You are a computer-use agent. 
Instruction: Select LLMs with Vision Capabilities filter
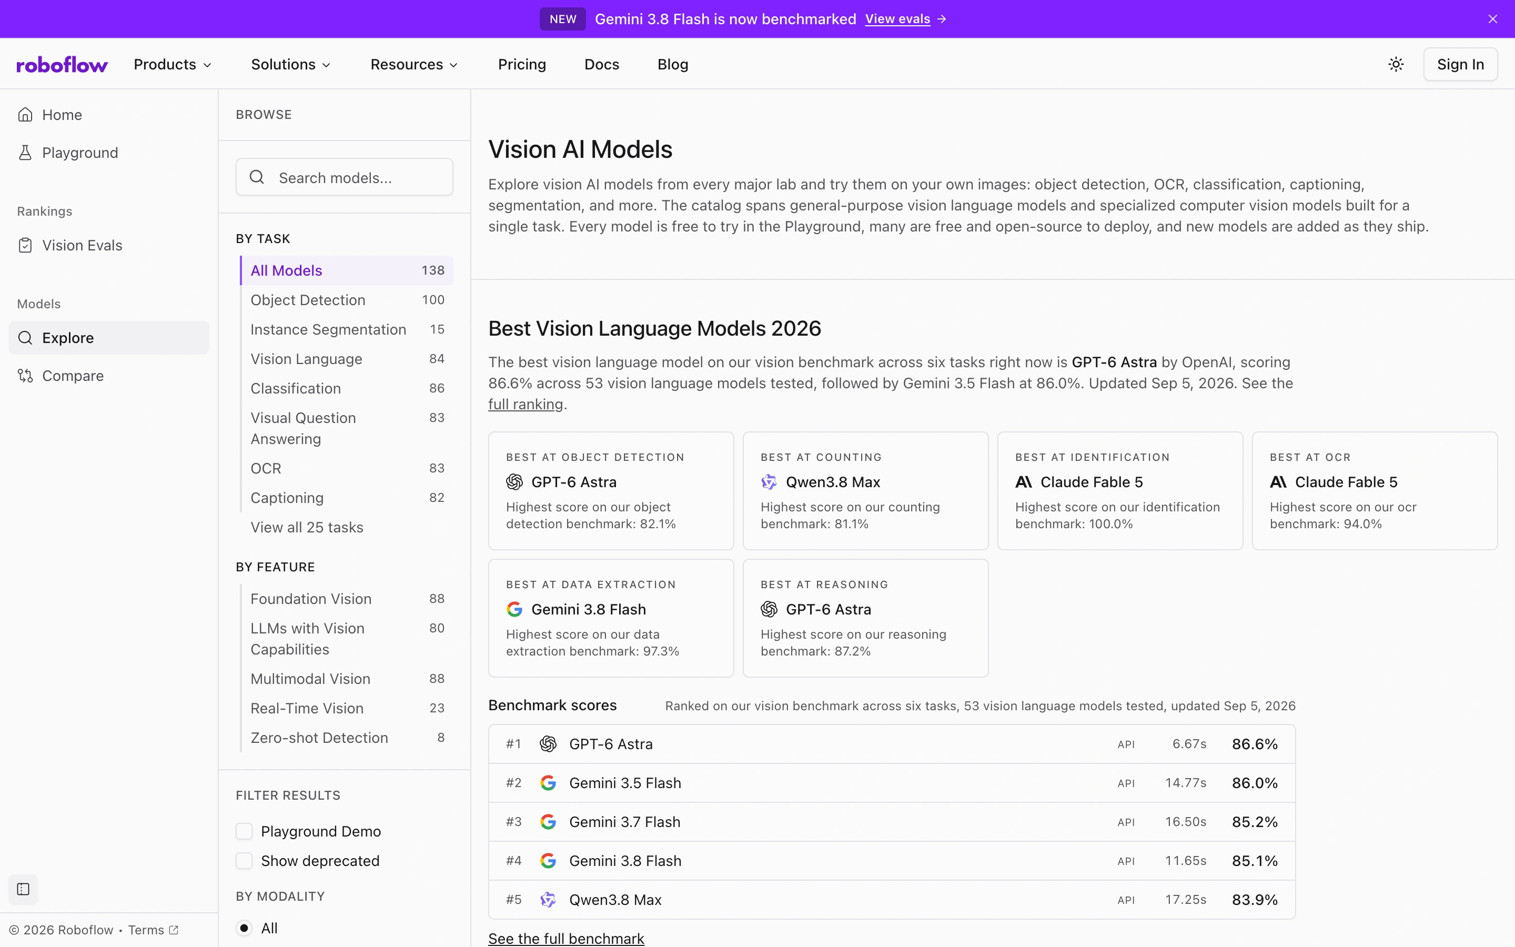[347, 639]
